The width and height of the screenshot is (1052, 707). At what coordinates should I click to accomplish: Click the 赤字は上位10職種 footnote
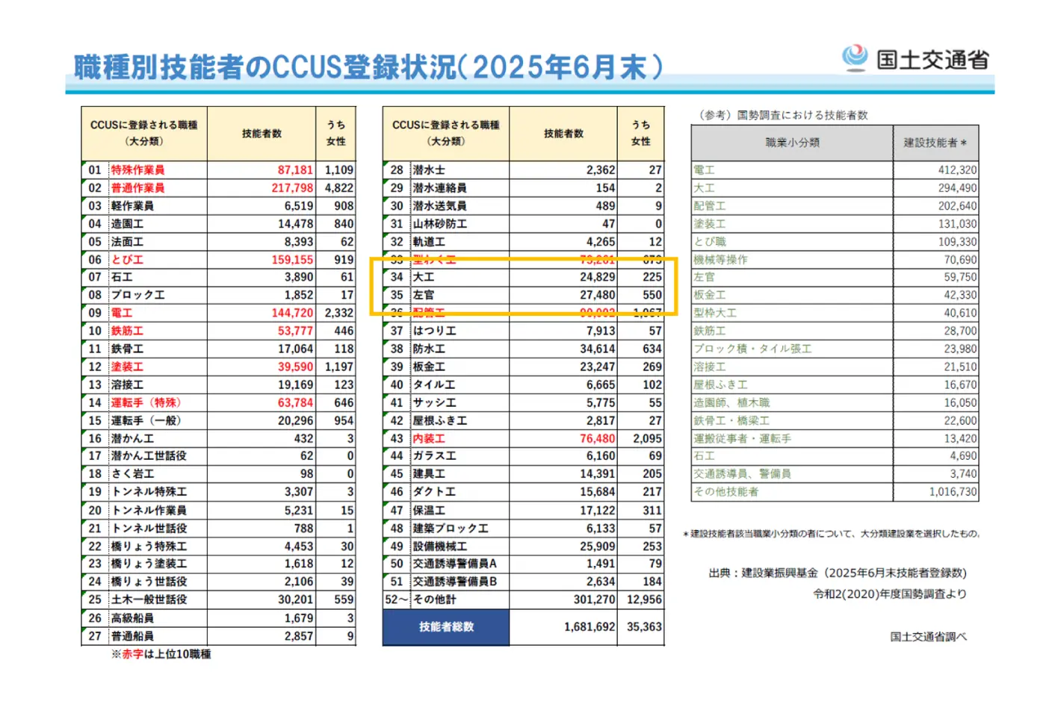click(x=161, y=654)
